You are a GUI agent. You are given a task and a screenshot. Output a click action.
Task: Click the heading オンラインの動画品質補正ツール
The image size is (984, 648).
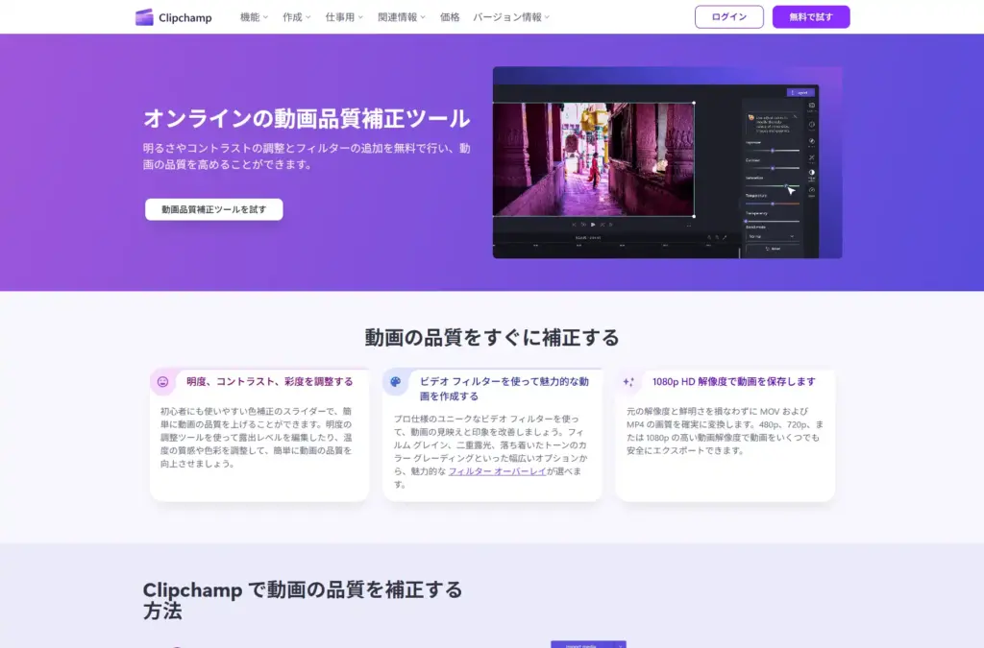(307, 118)
